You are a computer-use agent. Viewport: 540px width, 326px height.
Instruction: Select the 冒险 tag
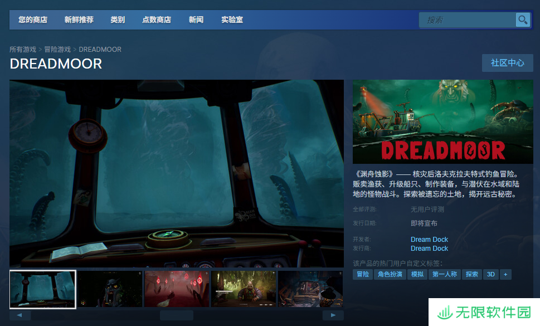click(363, 274)
